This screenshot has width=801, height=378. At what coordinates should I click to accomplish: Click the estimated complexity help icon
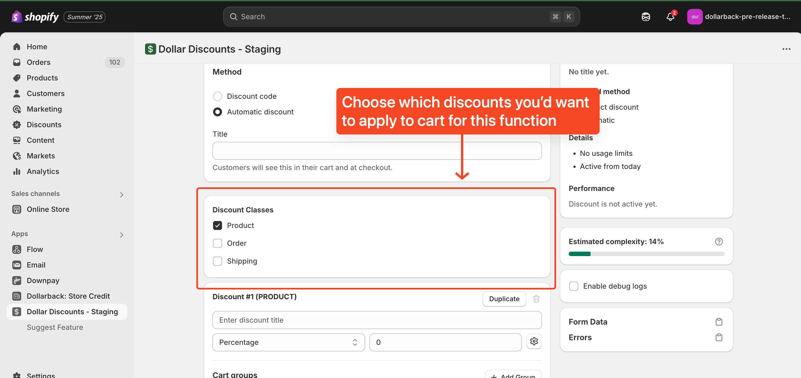click(719, 241)
